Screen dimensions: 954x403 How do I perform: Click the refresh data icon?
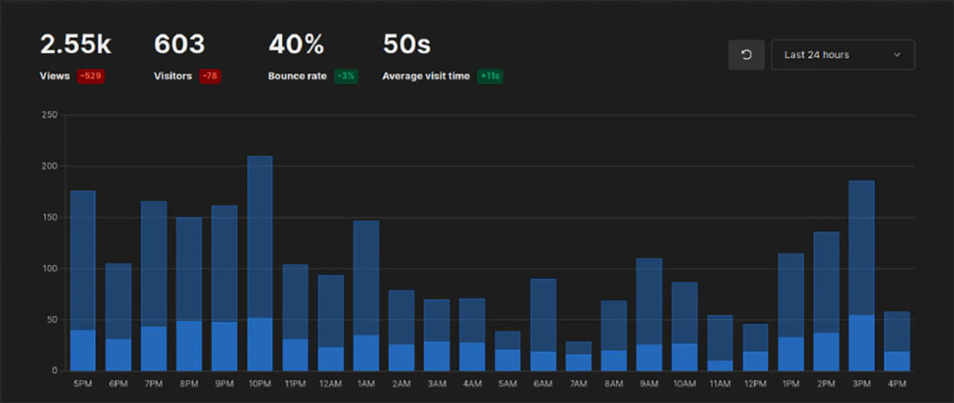pyautogui.click(x=746, y=54)
